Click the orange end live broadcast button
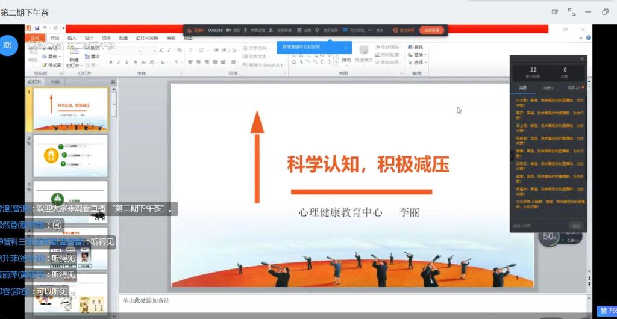This screenshot has height=319, width=617. 431,30
